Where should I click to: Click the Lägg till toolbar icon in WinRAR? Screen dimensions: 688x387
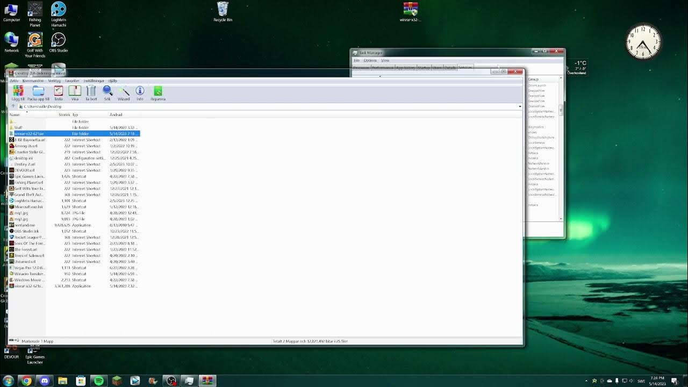coord(18,93)
